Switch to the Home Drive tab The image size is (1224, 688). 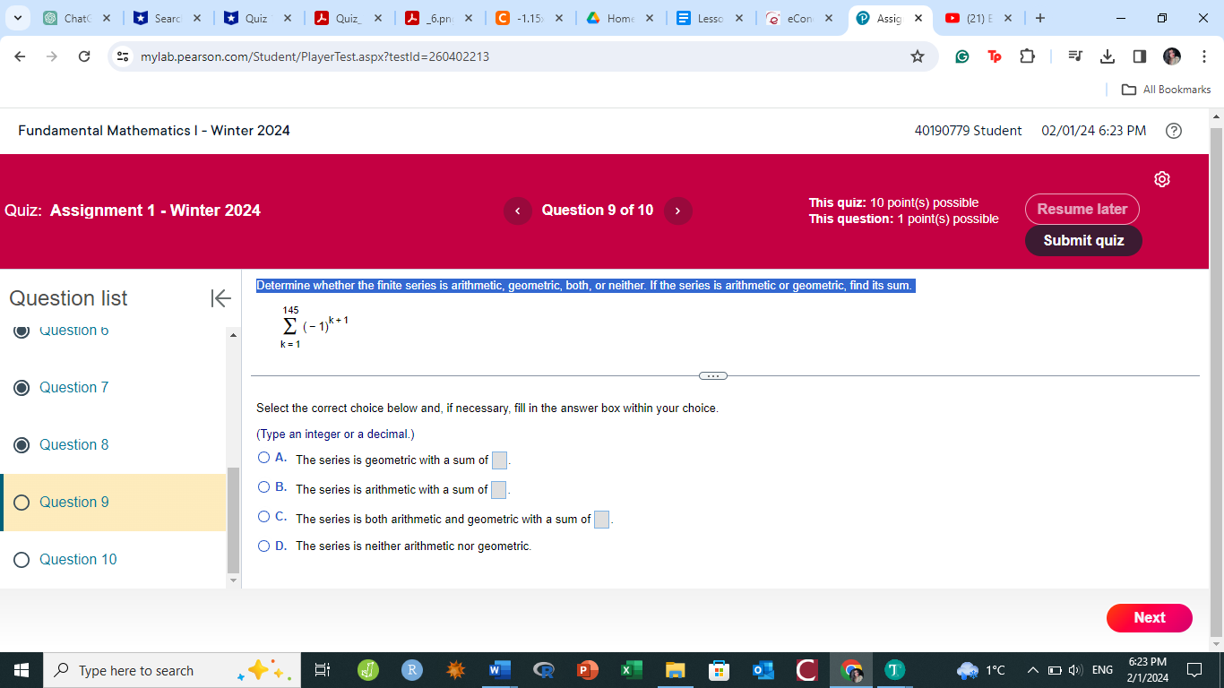(619, 18)
